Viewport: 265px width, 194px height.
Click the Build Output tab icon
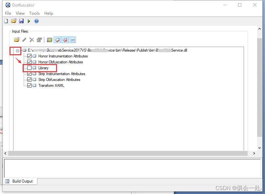pyautogui.click(x=7, y=181)
